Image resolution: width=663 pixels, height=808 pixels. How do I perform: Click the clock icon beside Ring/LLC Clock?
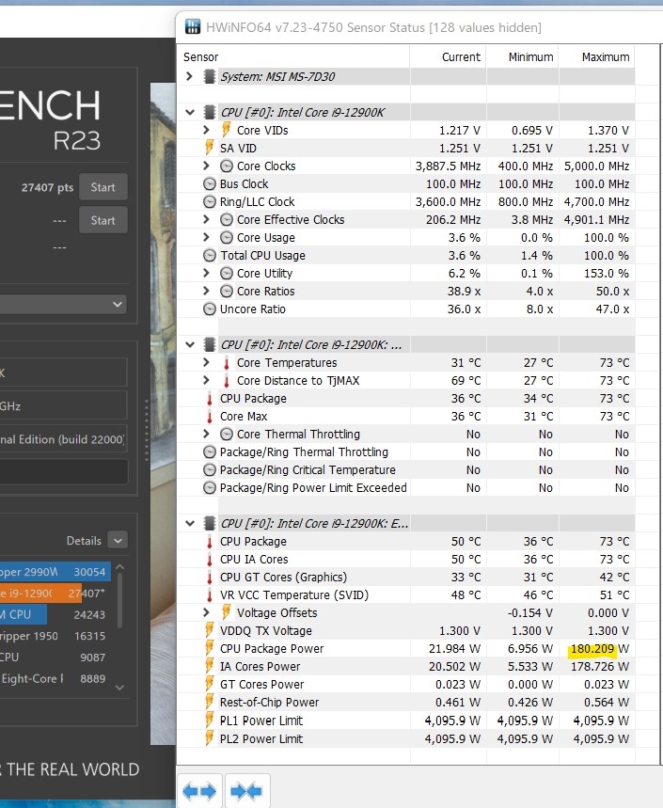(209, 201)
